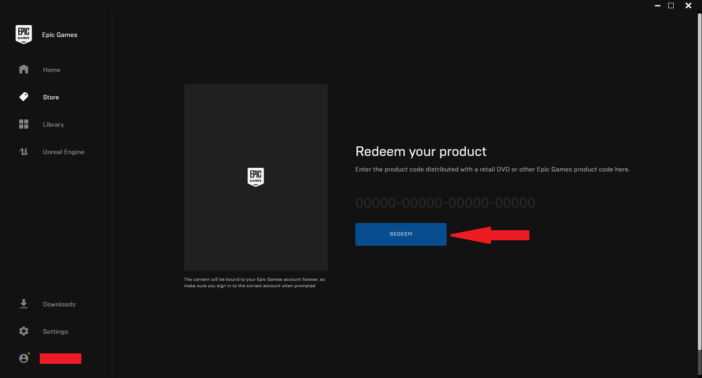Click 'The content will be bound' notice text

[x=254, y=283]
